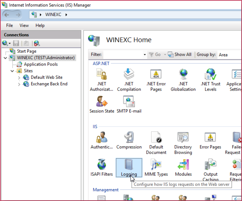Open the Request Filtering feature
Image resolution: width=242 pixels, height=201 pixels.
235,170
